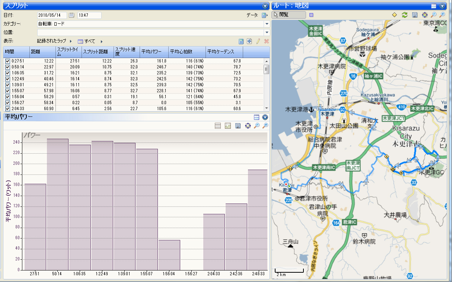Sort by the スプリット速度 column header
Image resolution: width=452 pixels, height=282 pixels.
127,52
